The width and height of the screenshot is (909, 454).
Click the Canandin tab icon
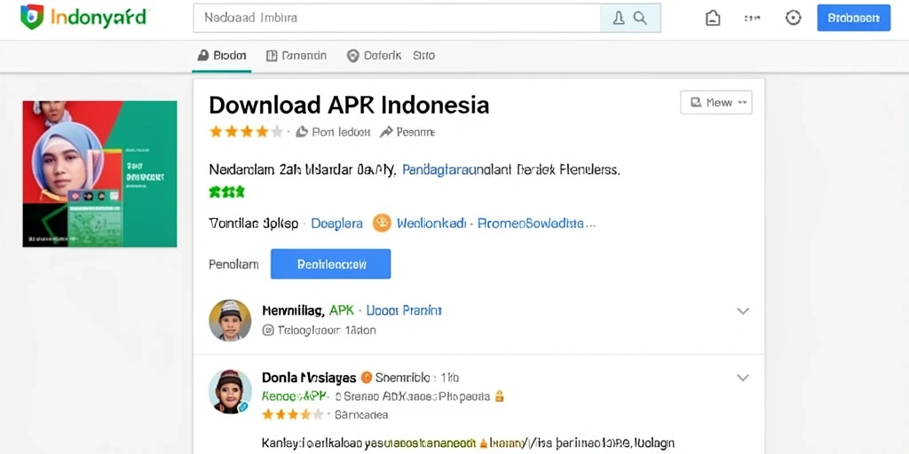pos(272,56)
